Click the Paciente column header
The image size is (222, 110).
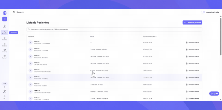pos(31,37)
